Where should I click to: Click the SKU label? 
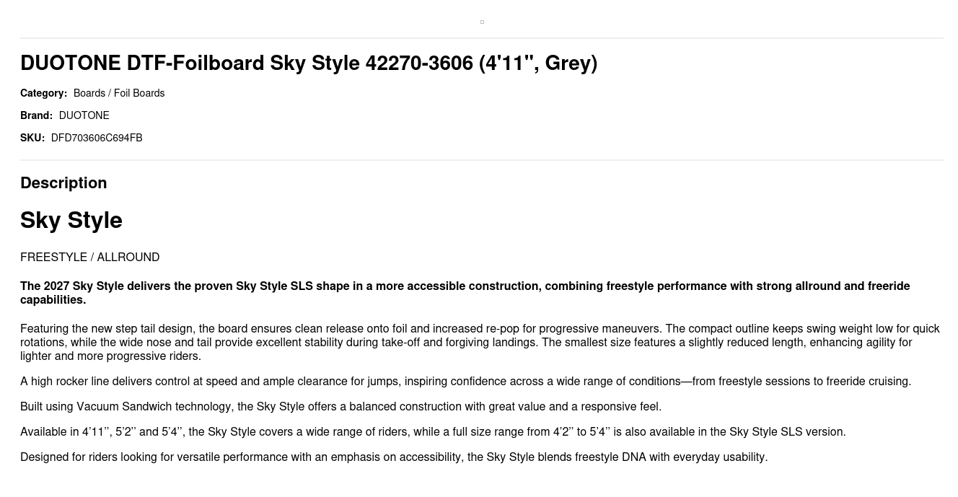pos(32,138)
